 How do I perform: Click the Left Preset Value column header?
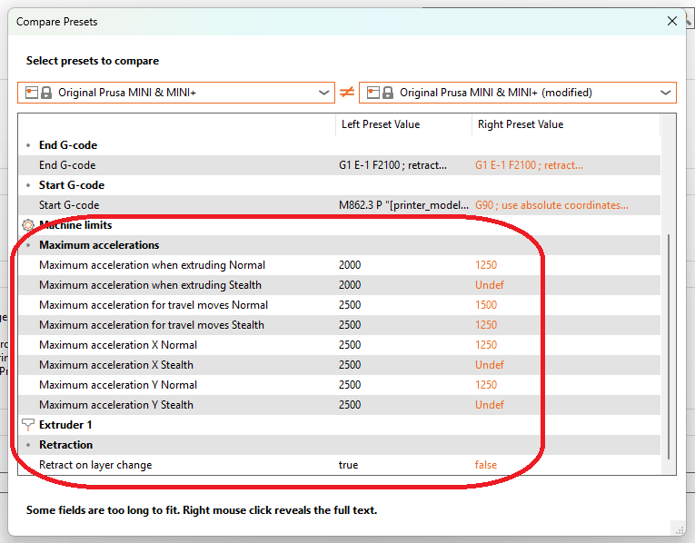point(380,124)
